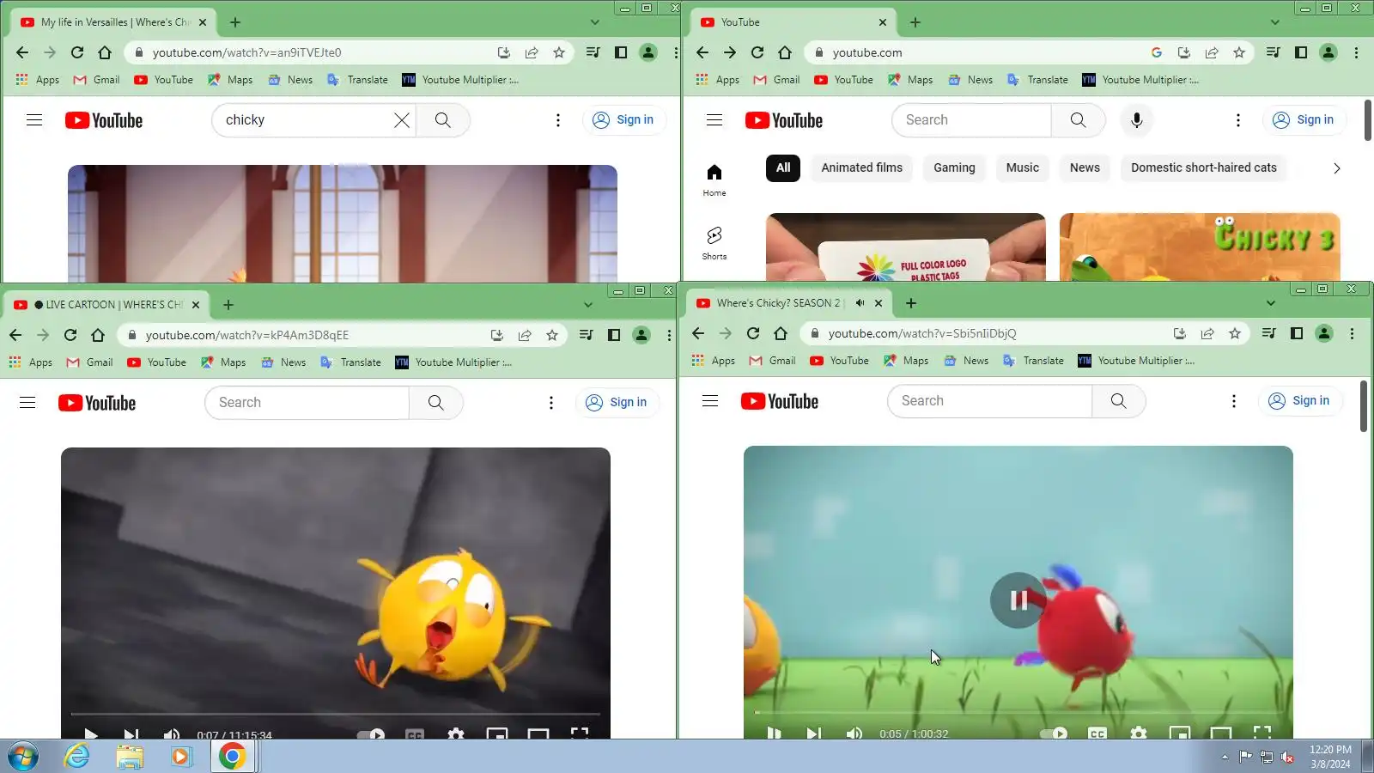Toggle theater mode in the LIVE CARTOON player
Image resolution: width=1374 pixels, height=773 pixels.
[538, 733]
